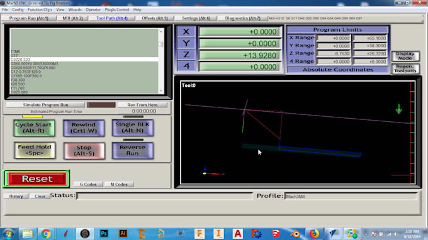Zero the Y axis button
The image size is (428, 240).
(186, 43)
